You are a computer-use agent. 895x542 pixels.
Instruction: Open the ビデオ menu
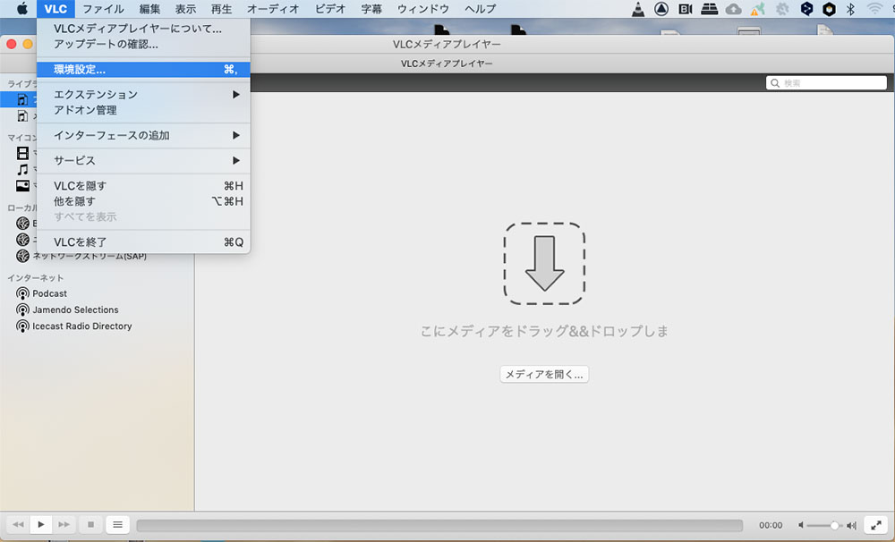click(x=330, y=9)
